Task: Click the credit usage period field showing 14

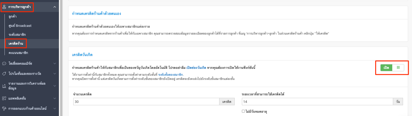Action: point(317,102)
